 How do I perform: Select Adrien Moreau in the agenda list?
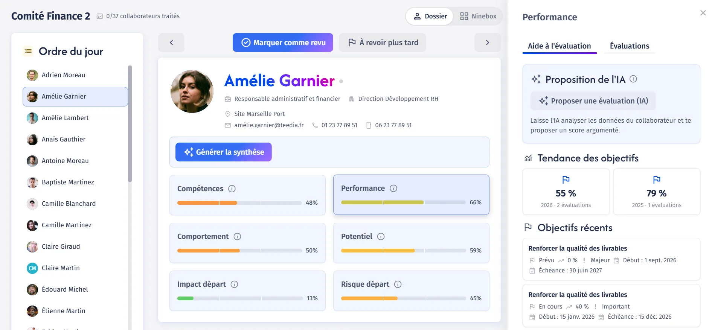point(75,75)
